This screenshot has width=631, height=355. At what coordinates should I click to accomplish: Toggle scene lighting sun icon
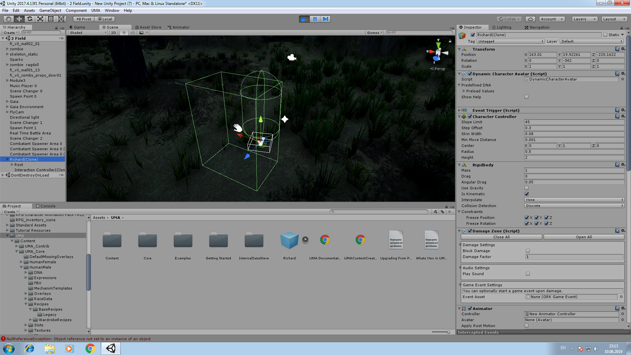tap(124, 33)
